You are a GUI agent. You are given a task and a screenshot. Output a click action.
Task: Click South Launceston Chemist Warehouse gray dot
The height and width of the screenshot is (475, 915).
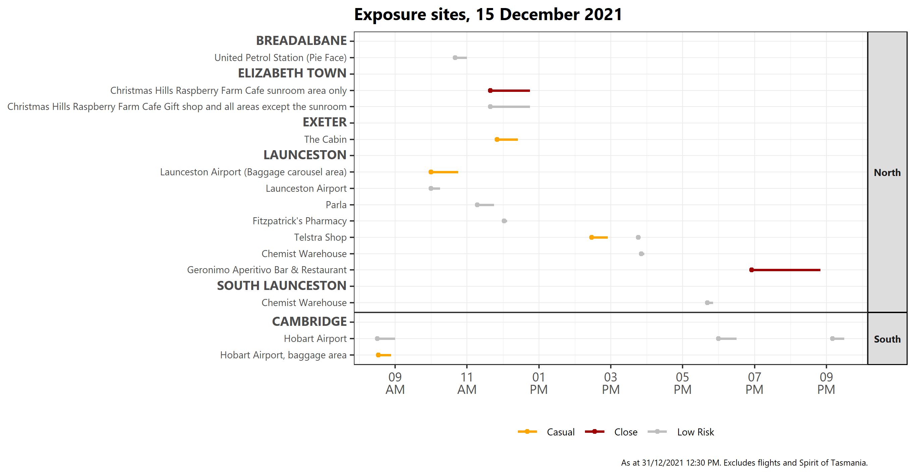[707, 303]
